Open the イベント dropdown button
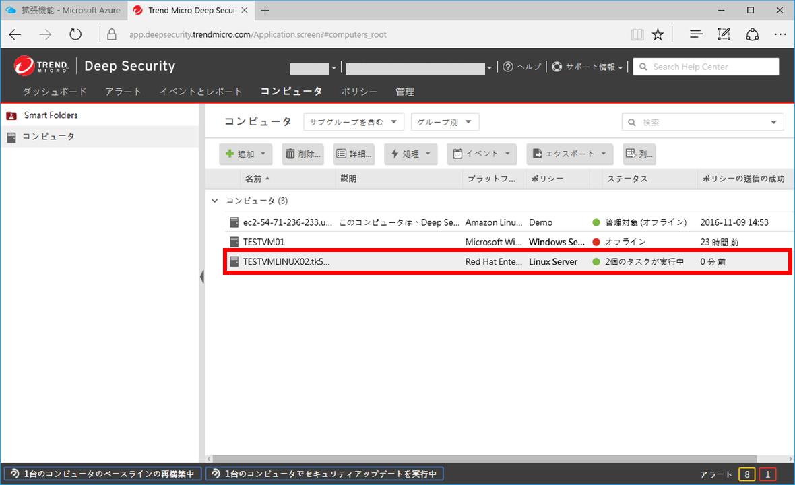 tap(482, 154)
